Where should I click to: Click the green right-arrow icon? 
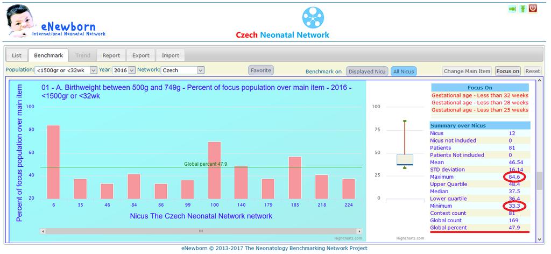click(x=512, y=9)
